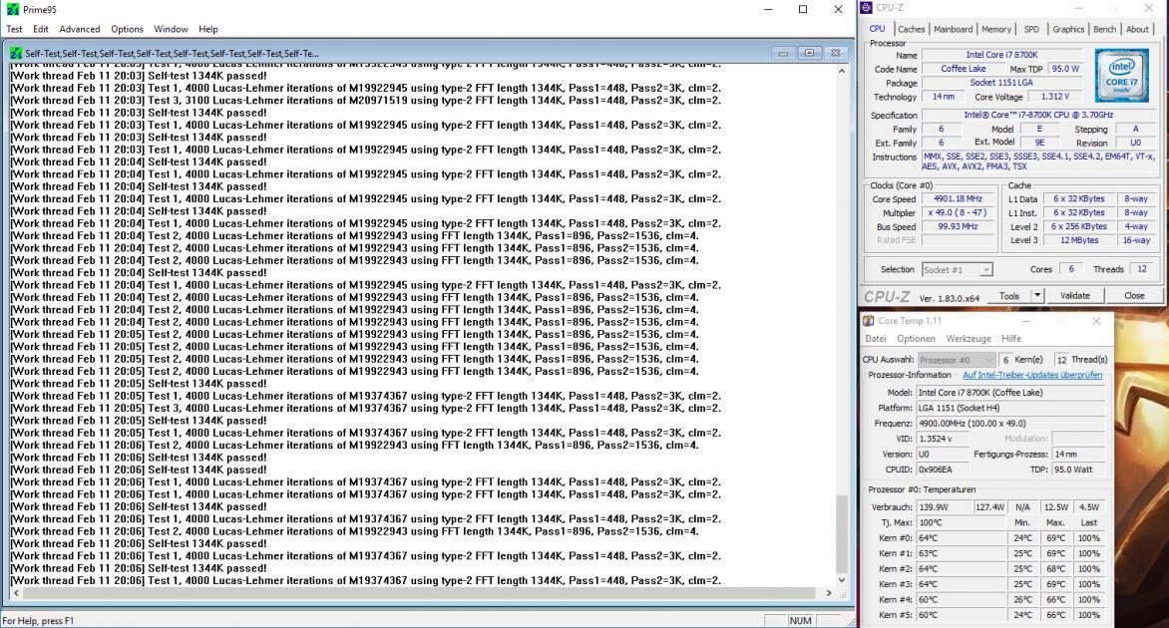Click the Core Temp title bar icon
Viewport: 1169px width, 628px height.
click(869, 321)
